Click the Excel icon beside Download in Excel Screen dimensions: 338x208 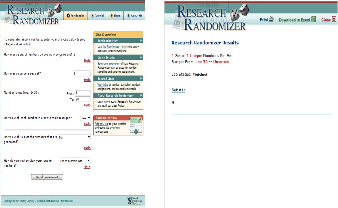[x=313, y=19]
